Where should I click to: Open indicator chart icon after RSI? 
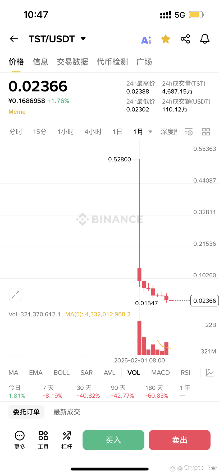pos(210,373)
